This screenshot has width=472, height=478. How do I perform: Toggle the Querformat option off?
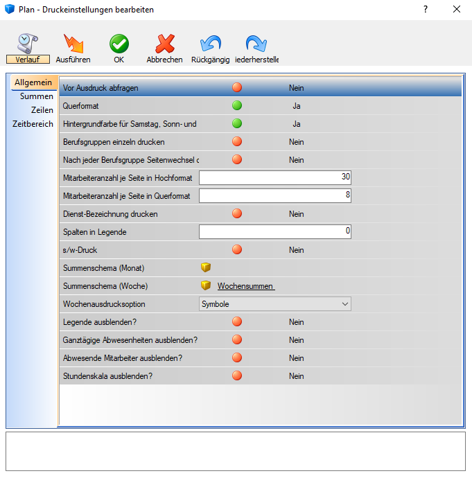click(x=237, y=106)
